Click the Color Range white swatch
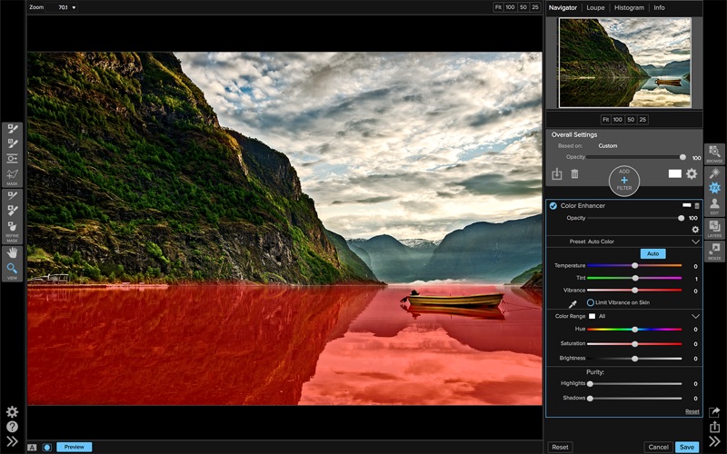The height and width of the screenshot is (454, 727). tap(593, 316)
